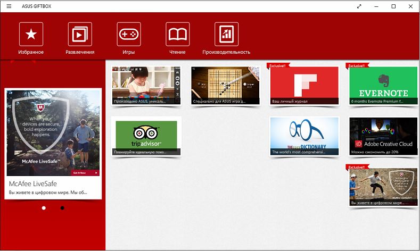
Task: Open the Производительность chart category icon
Action: [226, 34]
